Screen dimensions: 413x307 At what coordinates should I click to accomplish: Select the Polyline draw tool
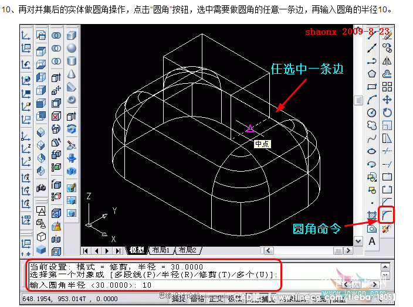point(372,61)
